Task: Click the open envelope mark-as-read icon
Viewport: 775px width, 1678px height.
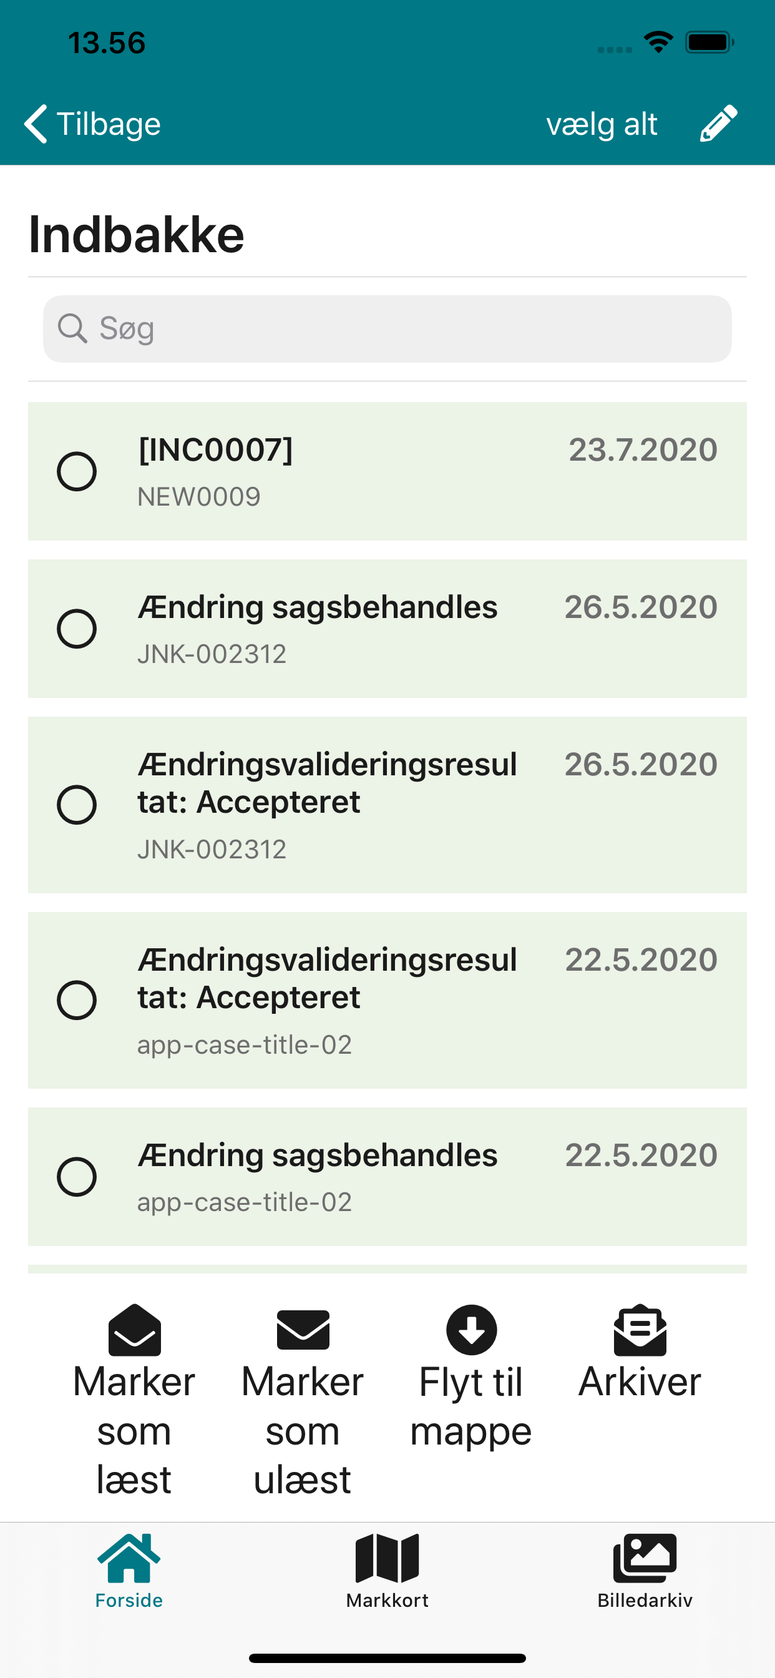Action: click(134, 1330)
